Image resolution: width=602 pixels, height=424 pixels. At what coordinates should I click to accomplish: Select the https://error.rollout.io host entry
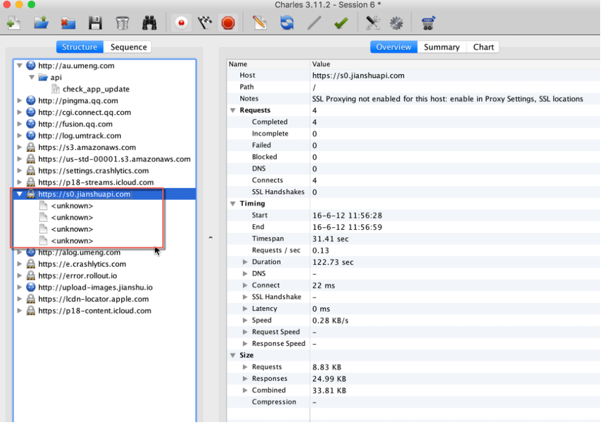coord(77,275)
